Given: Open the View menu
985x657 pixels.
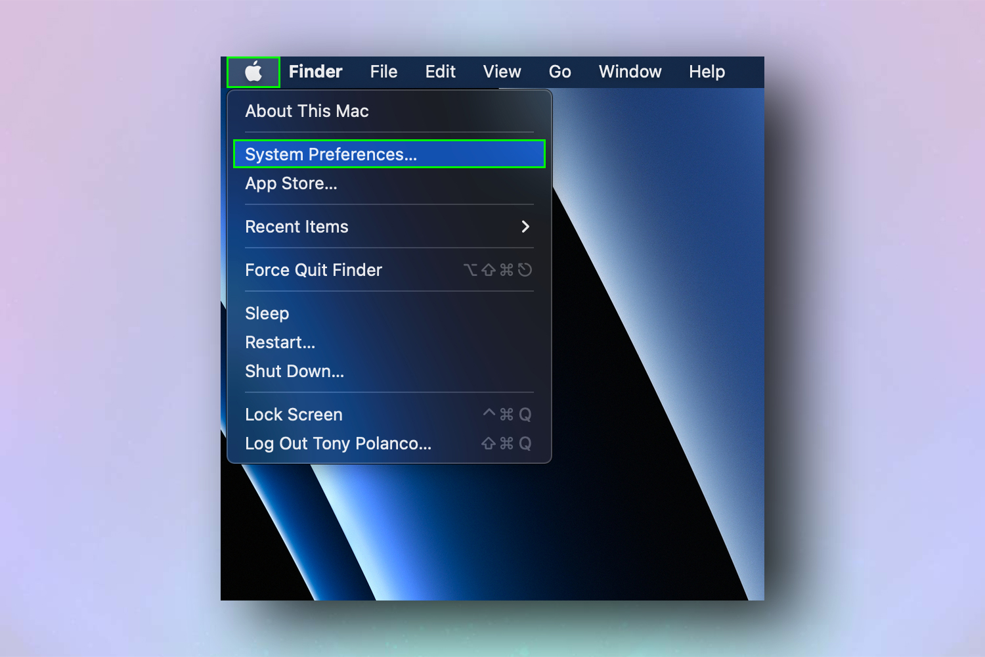Looking at the screenshot, I should point(501,72).
